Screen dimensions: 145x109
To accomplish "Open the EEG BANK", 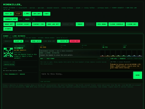I will click(x=102, y=24).
